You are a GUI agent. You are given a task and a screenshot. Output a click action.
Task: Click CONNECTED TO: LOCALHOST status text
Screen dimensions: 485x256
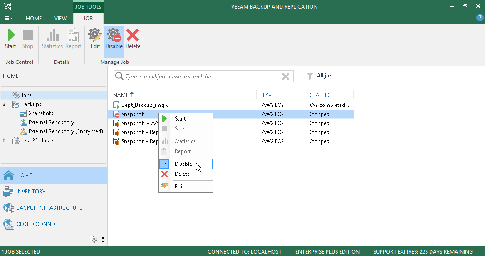pyautogui.click(x=244, y=251)
